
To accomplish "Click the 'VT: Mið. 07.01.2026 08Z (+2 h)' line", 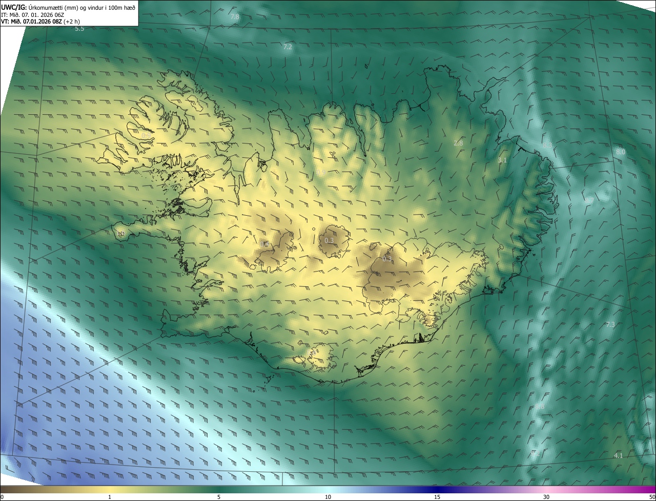I will click(x=40, y=22).
